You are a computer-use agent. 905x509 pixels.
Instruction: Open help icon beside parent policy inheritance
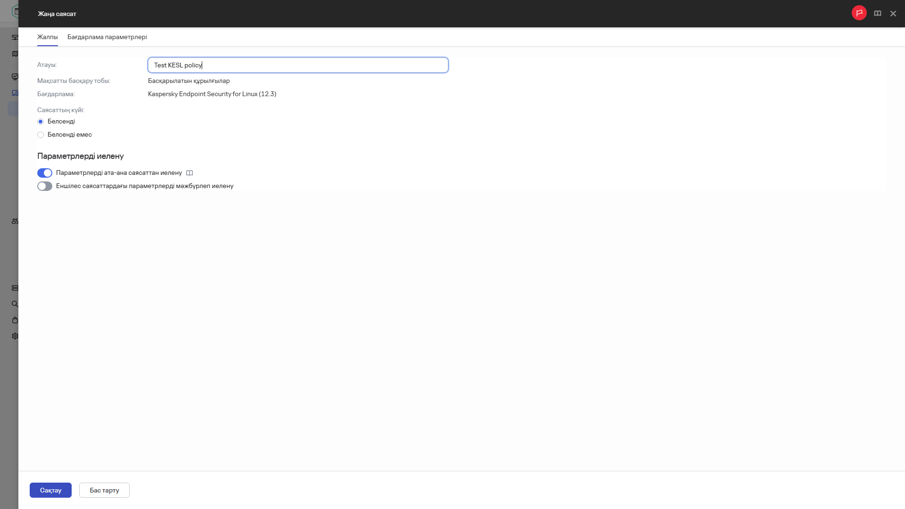click(x=189, y=173)
